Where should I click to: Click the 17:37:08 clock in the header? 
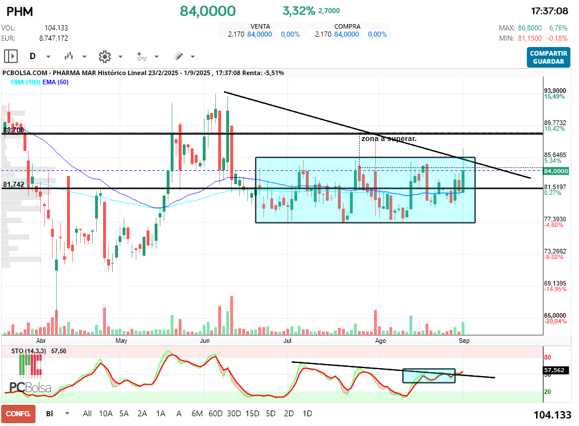tap(549, 11)
